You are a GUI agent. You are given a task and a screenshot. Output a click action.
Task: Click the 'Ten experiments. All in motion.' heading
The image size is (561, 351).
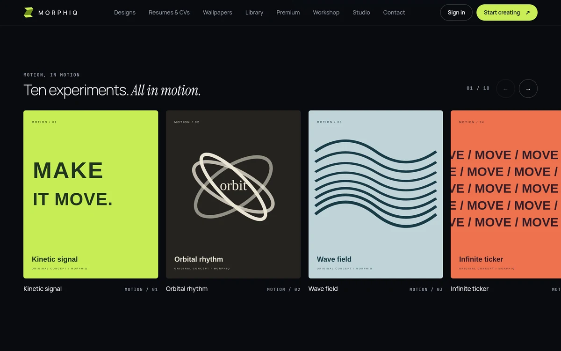click(x=112, y=90)
